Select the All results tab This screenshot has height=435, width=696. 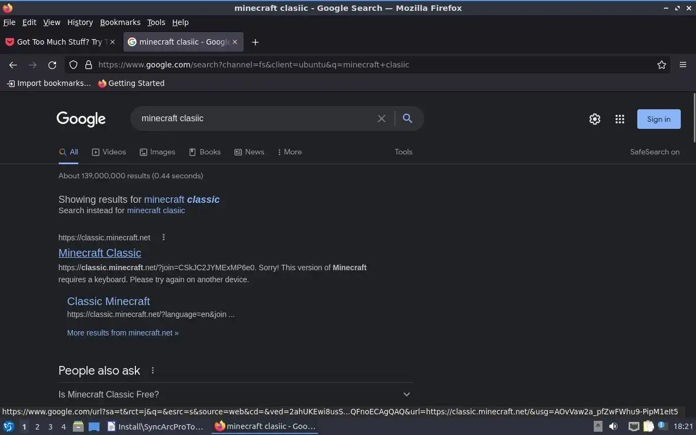69,152
